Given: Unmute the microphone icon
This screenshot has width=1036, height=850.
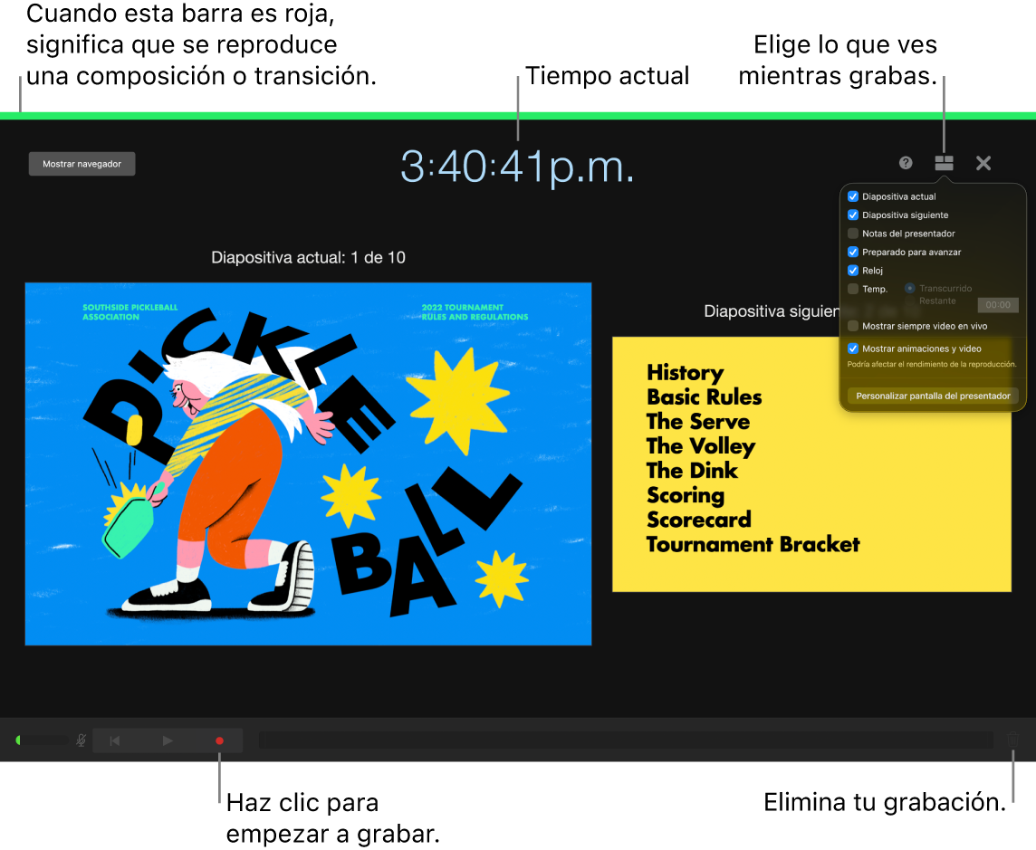Looking at the screenshot, I should pos(80,740).
